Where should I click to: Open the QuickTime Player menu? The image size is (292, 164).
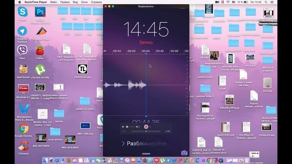click(36, 2)
